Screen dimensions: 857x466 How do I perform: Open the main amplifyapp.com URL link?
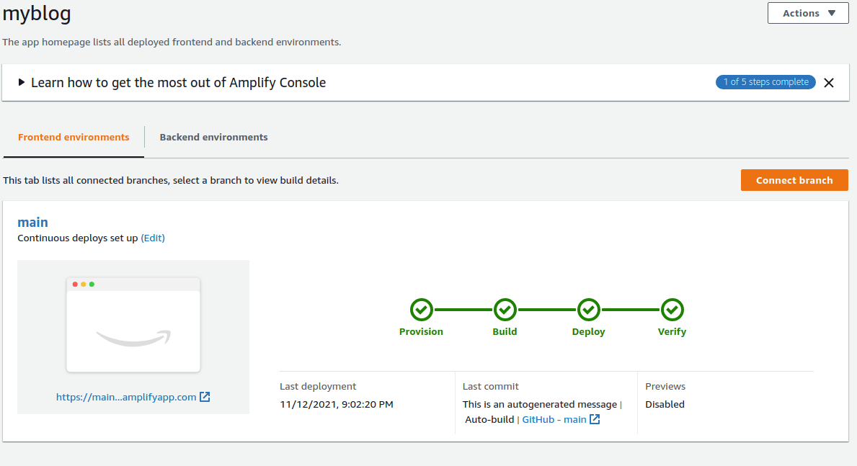(x=126, y=397)
